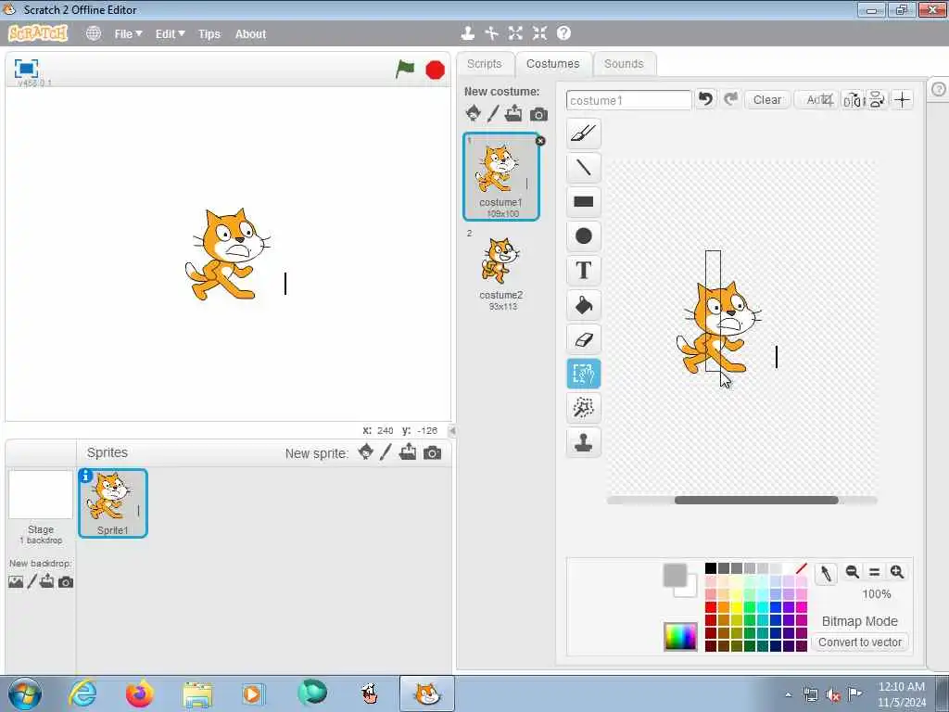Screen dimensions: 949x712
Task: Choose costume from library
Action: tap(474, 113)
